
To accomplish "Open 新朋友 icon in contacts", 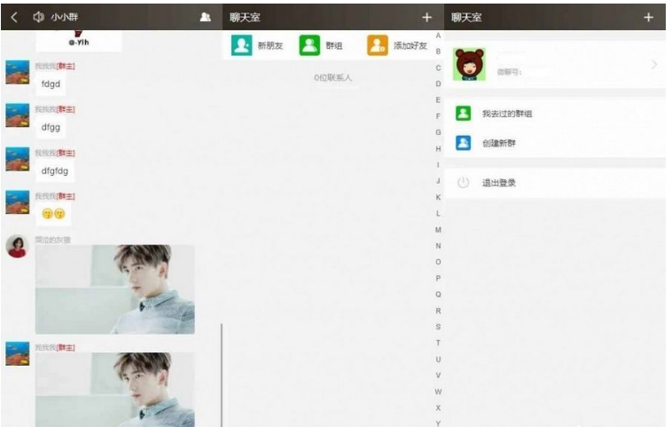I will pyautogui.click(x=242, y=45).
